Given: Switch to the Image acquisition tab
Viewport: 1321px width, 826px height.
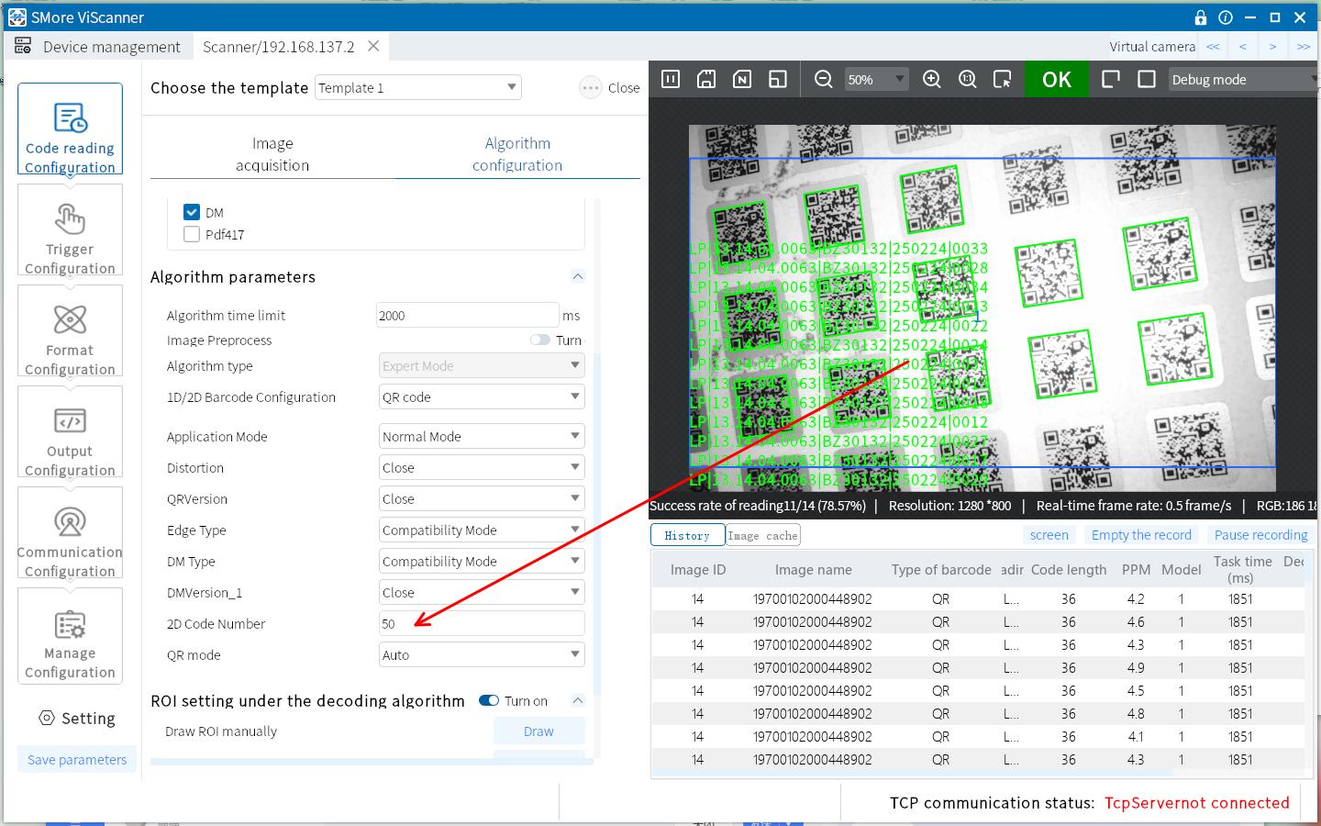Looking at the screenshot, I should 272,154.
